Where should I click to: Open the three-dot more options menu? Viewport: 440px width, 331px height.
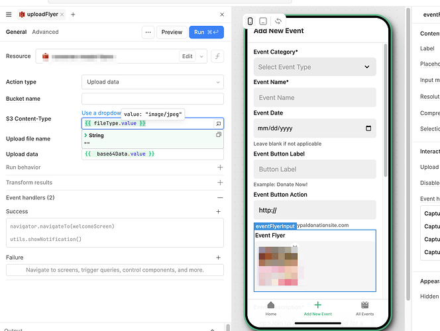pos(148,32)
